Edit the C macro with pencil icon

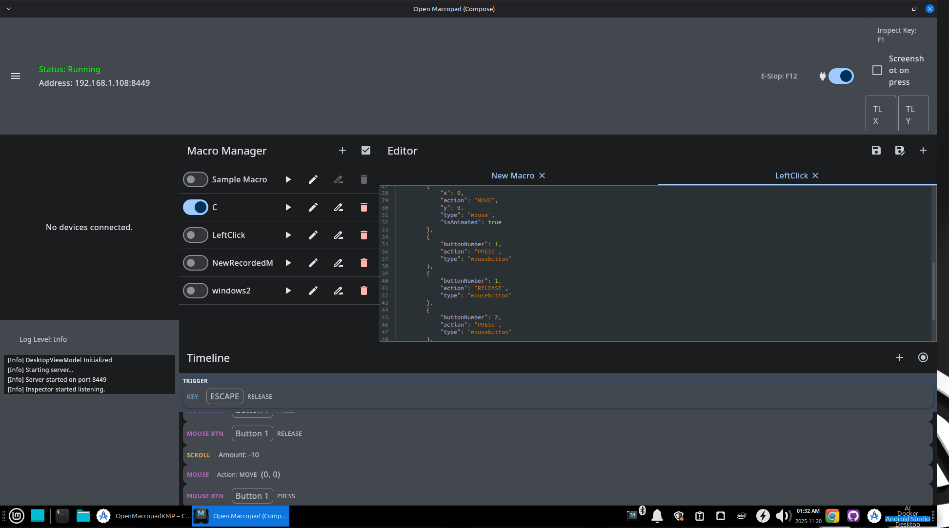click(x=313, y=207)
